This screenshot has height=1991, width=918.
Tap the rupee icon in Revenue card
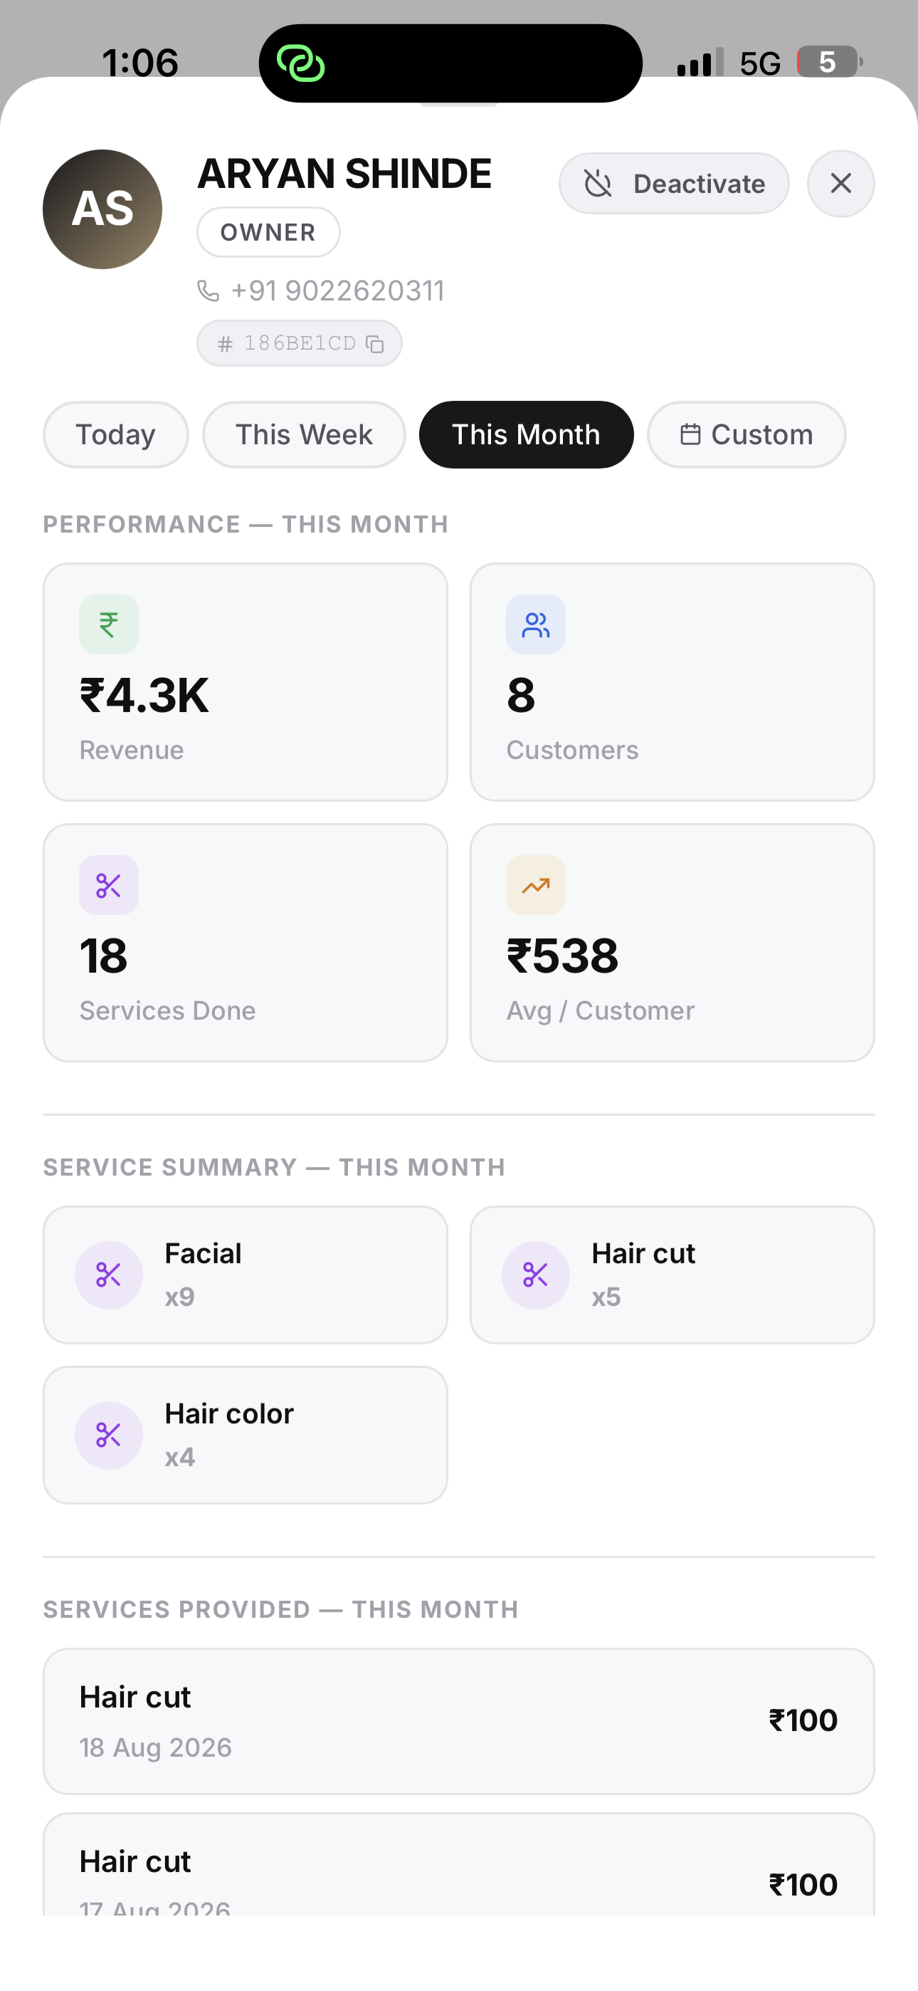(x=109, y=625)
